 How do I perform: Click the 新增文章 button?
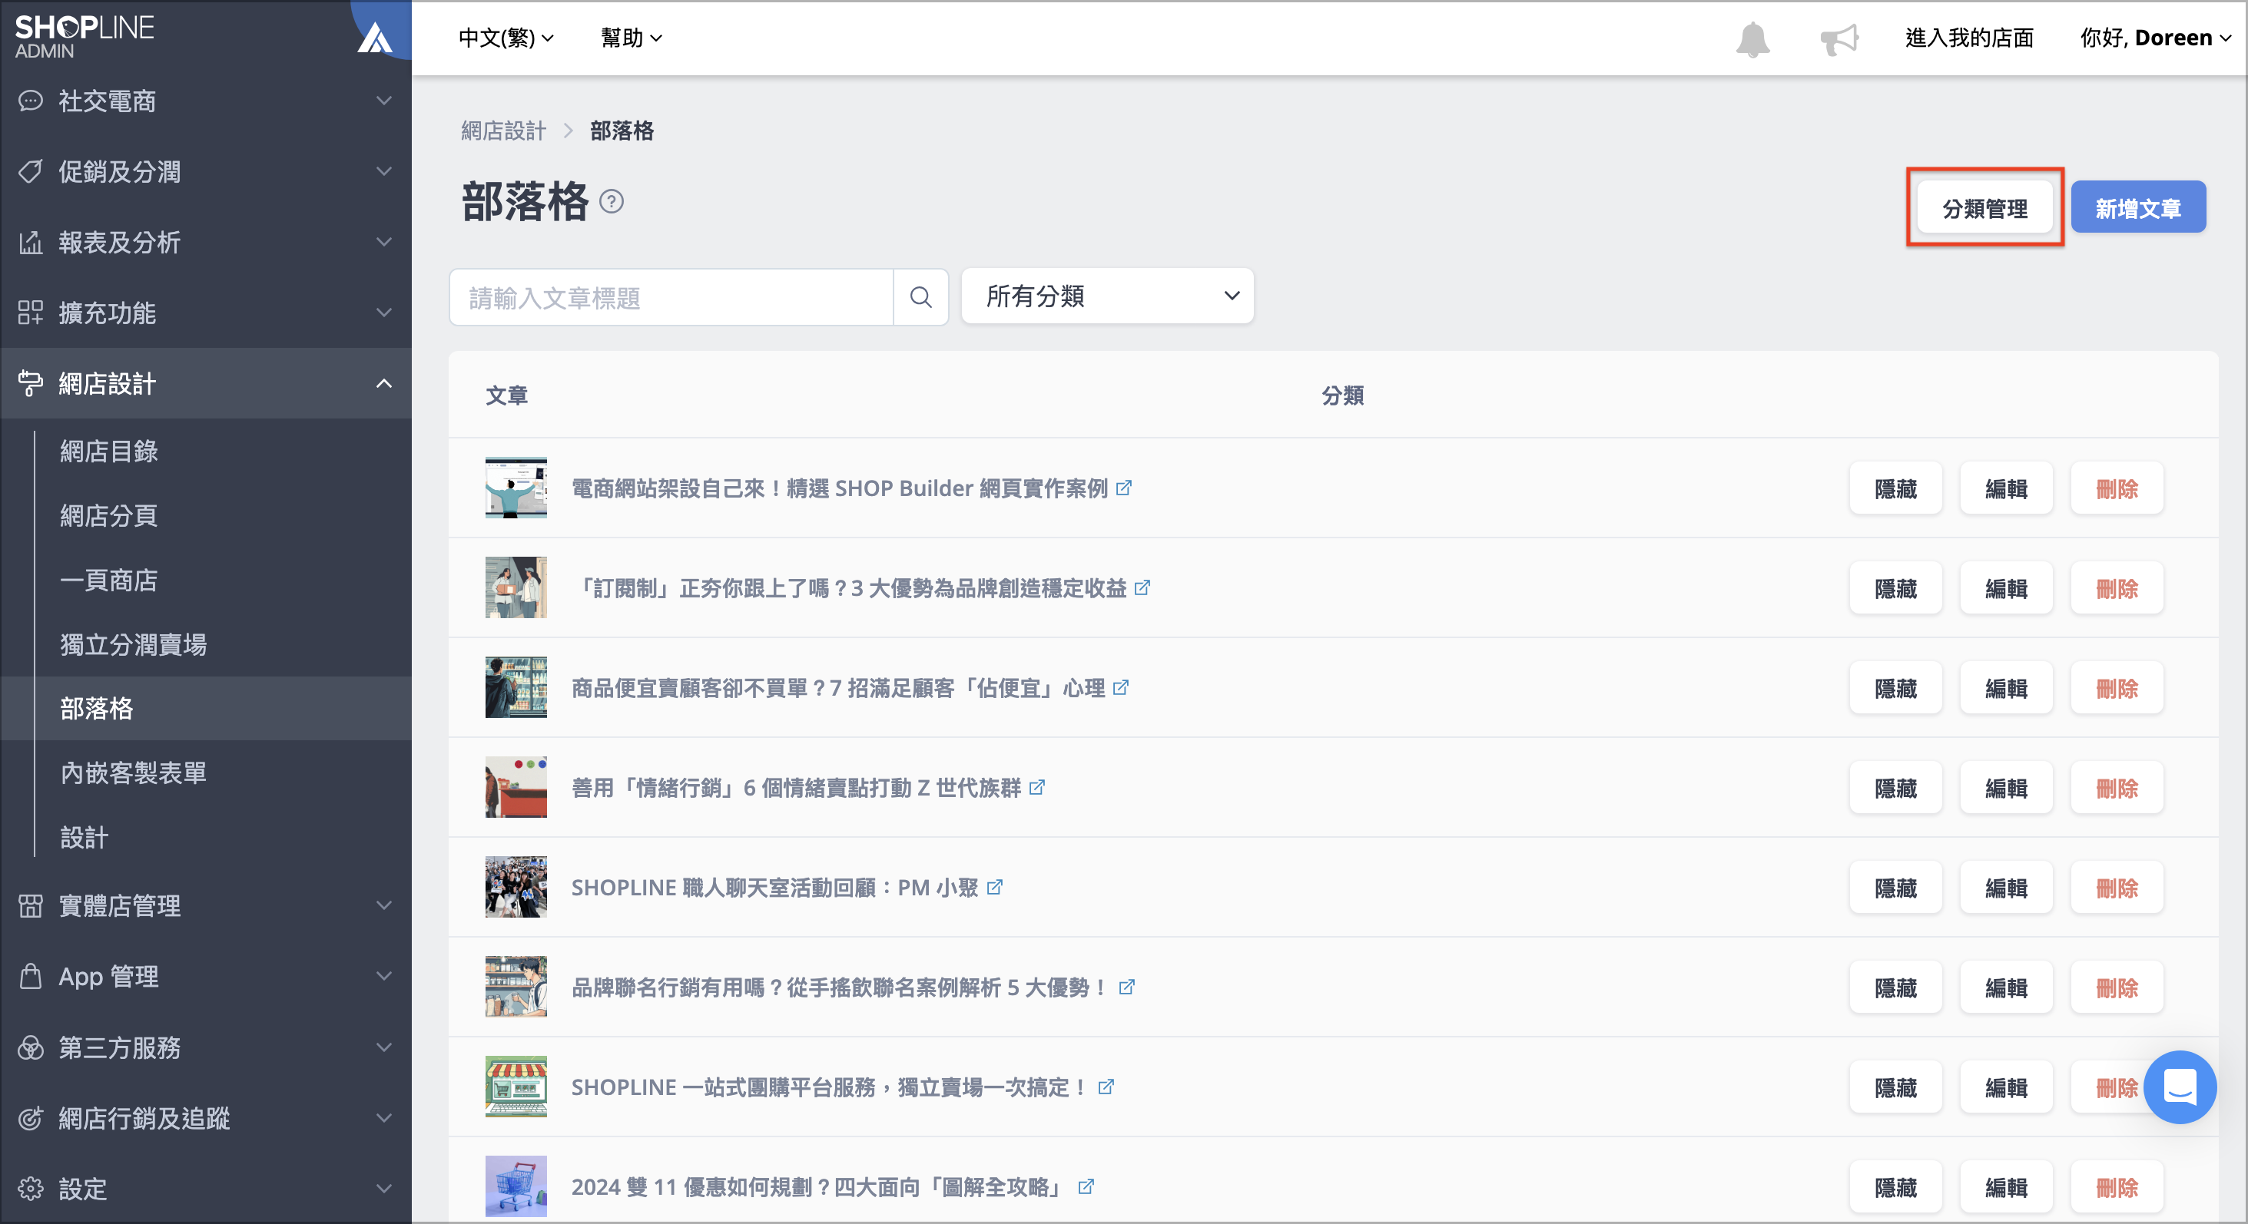click(x=2138, y=207)
